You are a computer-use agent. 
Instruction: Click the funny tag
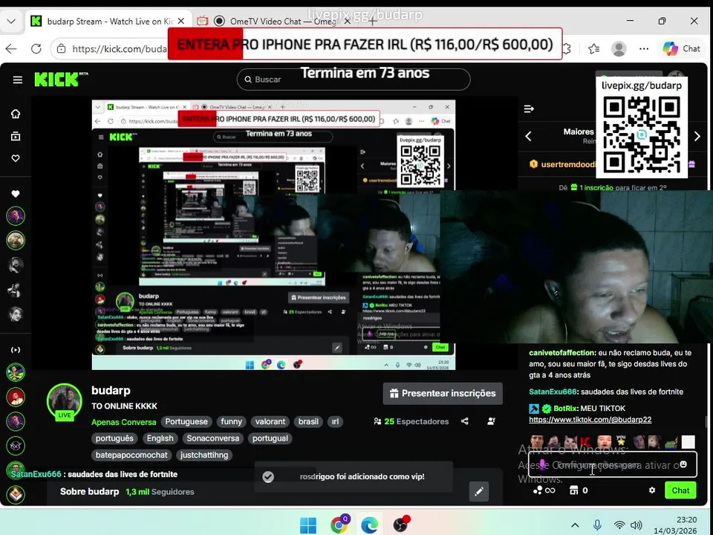pyautogui.click(x=232, y=422)
